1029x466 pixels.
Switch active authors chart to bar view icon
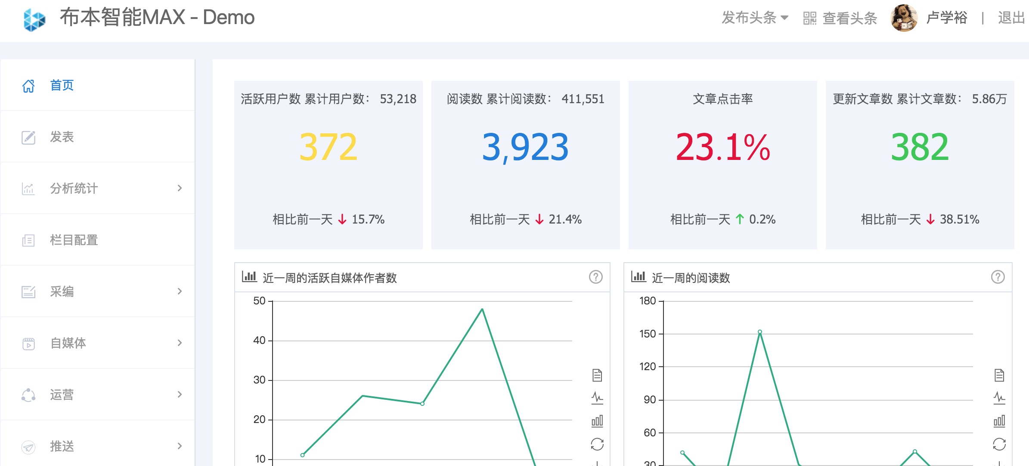tap(597, 421)
